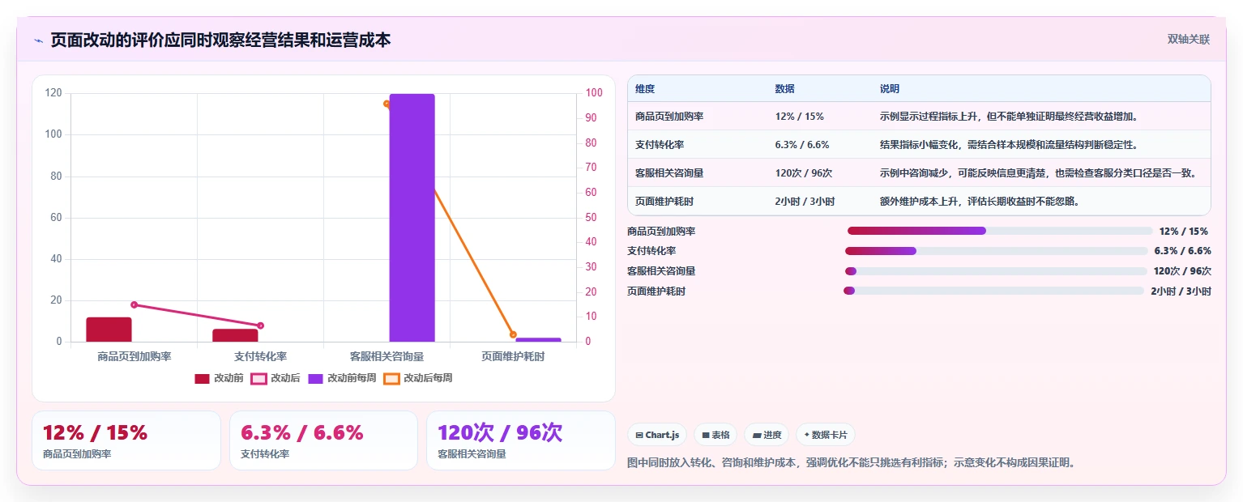Toggle the 改动后 legend item
1243x502 pixels.
click(276, 378)
